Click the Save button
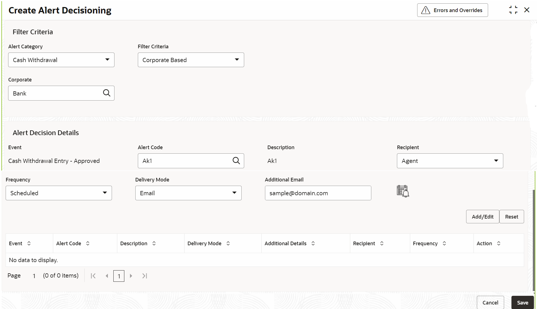Image resolution: width=537 pixels, height=309 pixels. (x=522, y=303)
